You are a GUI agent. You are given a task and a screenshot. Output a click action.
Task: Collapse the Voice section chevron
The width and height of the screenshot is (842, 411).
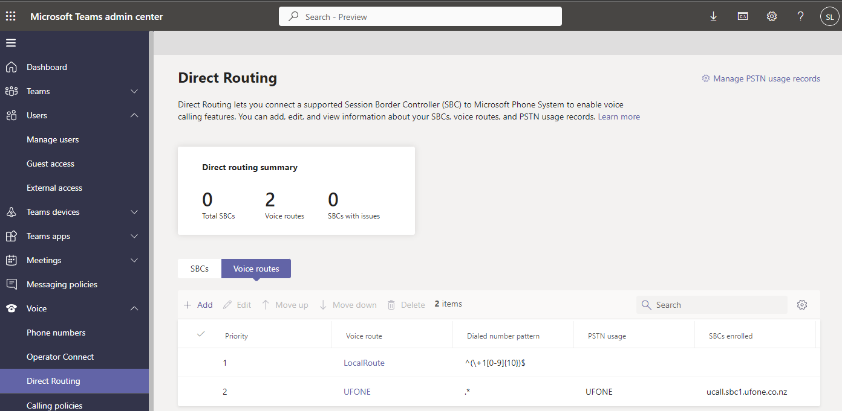(x=134, y=308)
